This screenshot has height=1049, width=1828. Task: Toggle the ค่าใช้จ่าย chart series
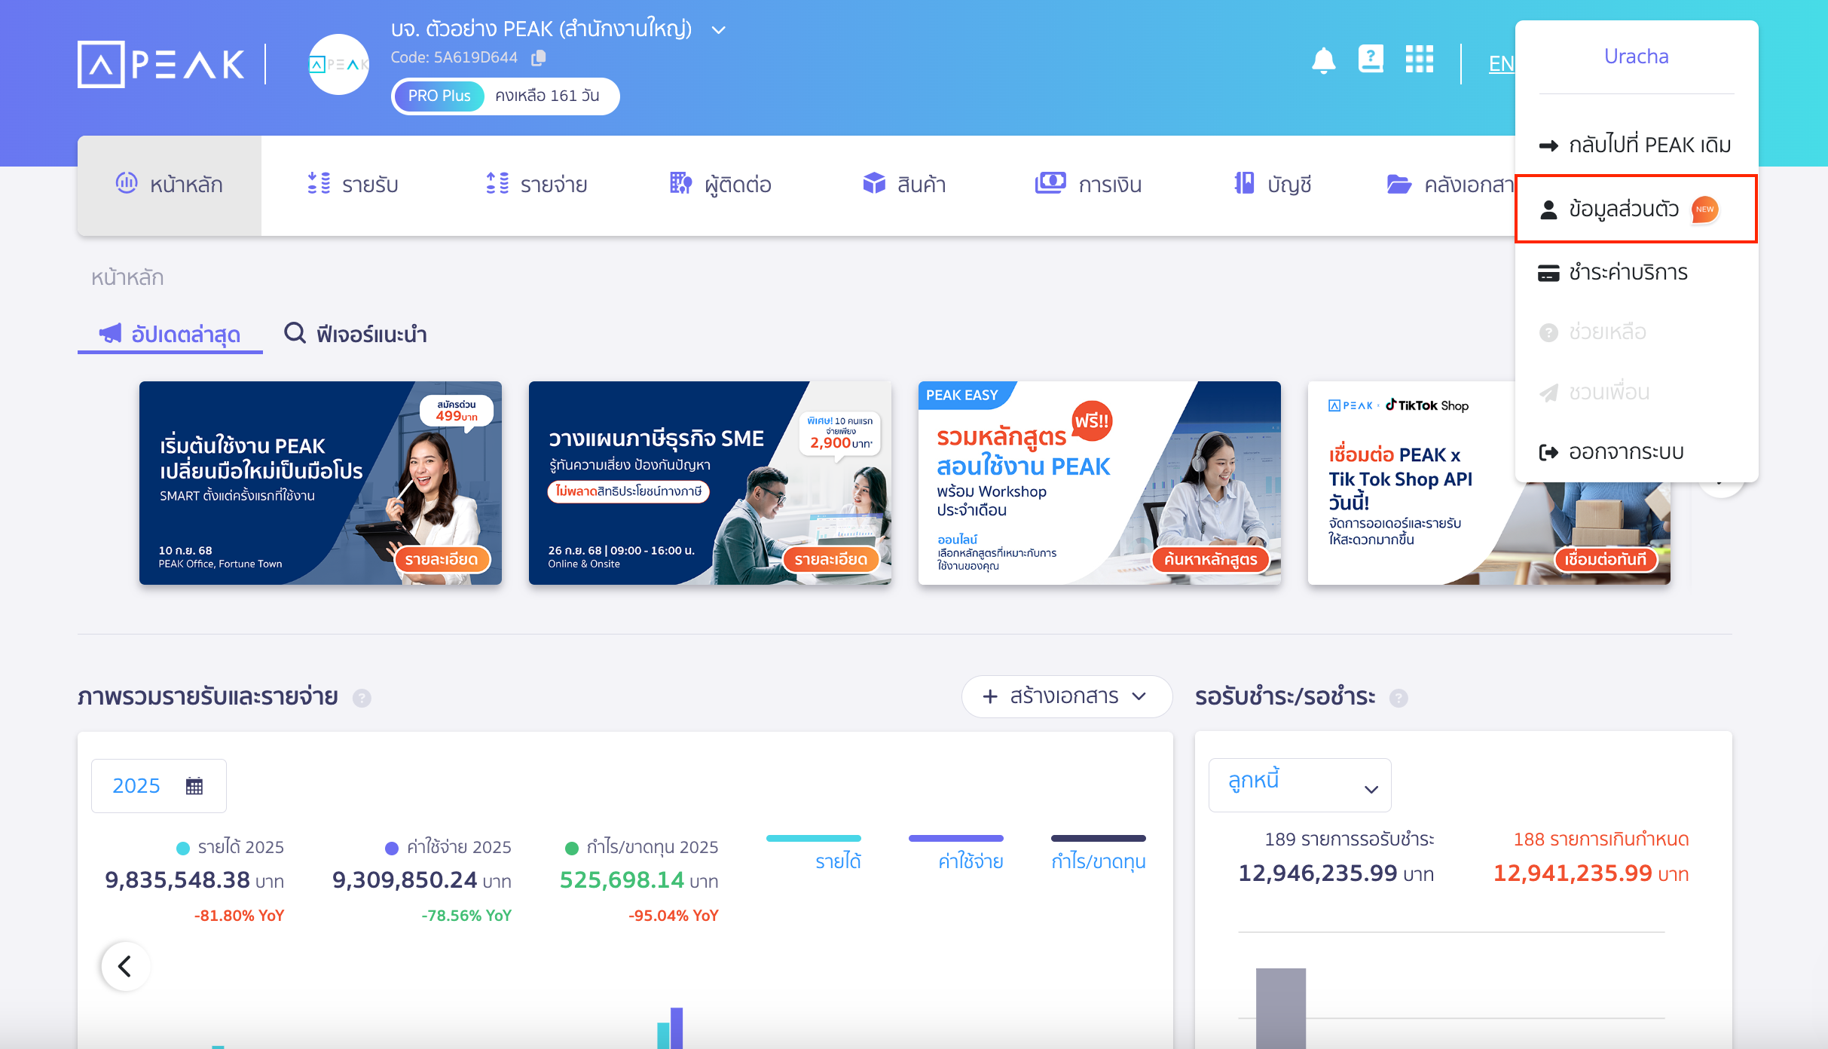(956, 853)
